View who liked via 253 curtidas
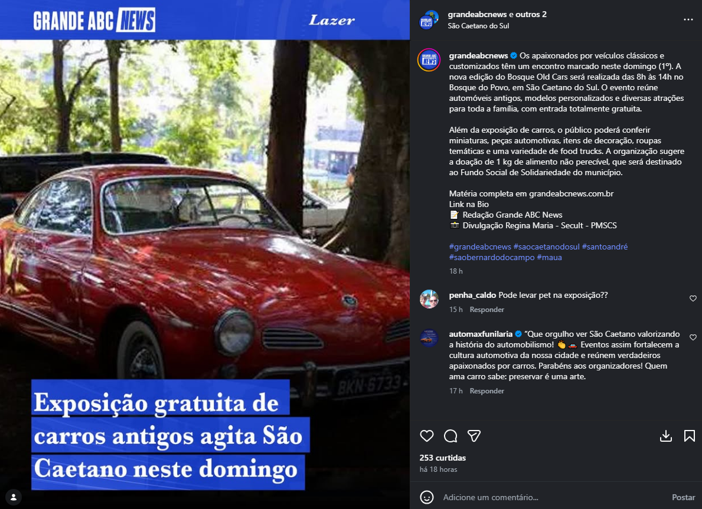This screenshot has width=702, height=509. tap(442, 458)
